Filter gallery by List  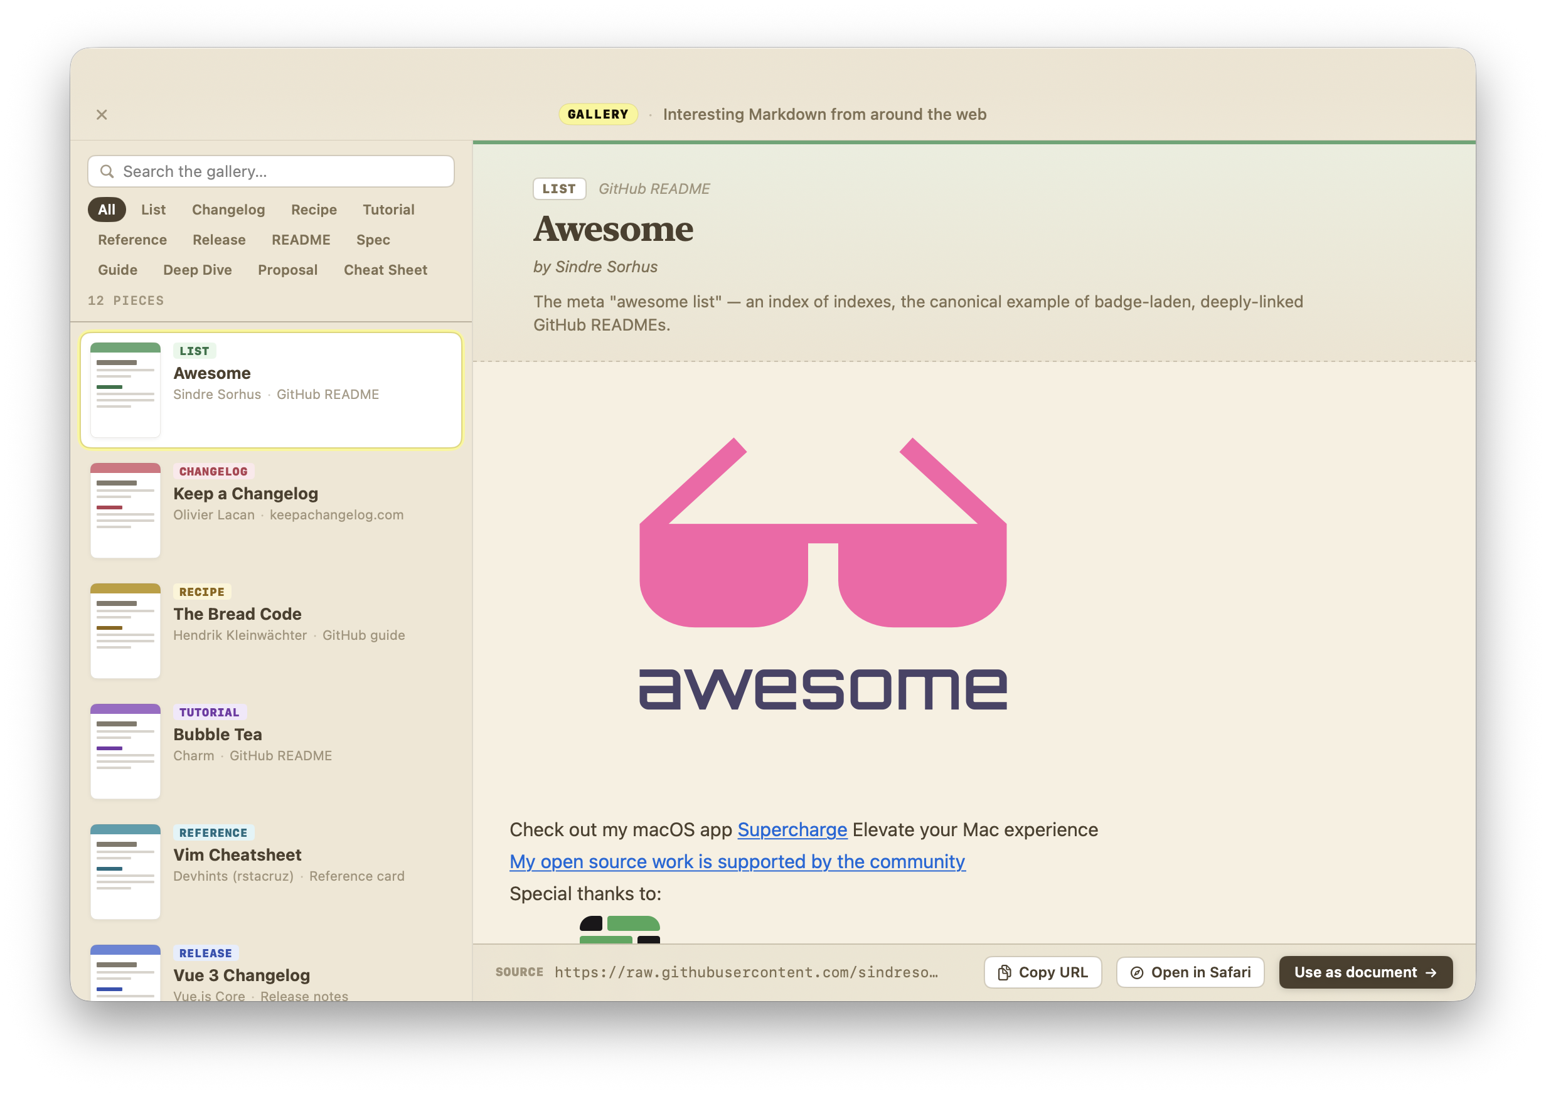tap(153, 210)
